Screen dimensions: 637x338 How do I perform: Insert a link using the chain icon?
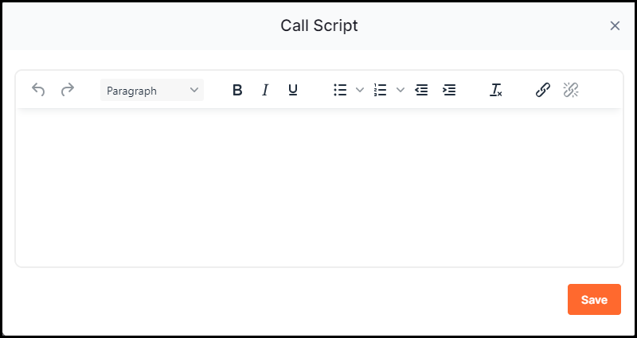pos(543,90)
